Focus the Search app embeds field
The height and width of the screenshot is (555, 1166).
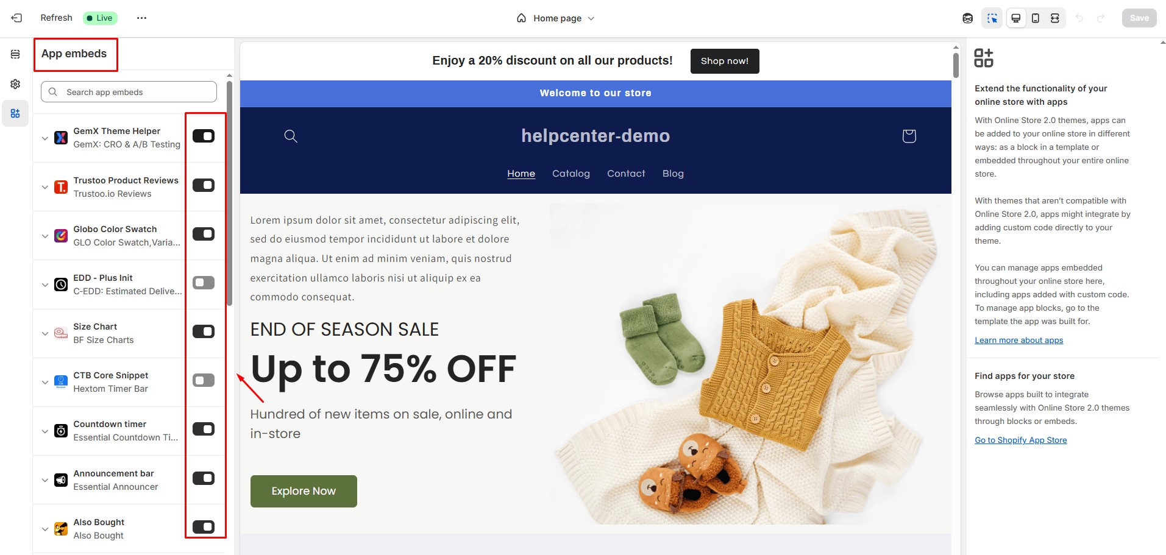point(129,92)
